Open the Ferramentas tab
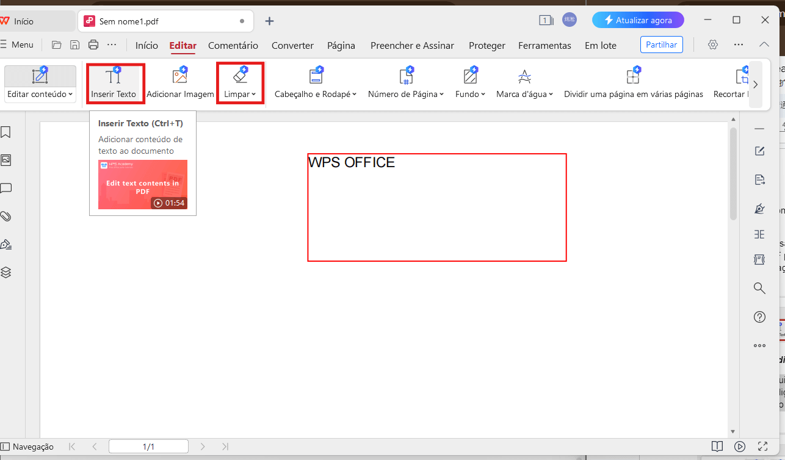Screen dimensions: 785x460 click(x=544, y=45)
